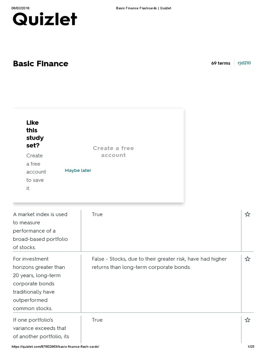Click the Like this study set? heading

tap(35, 134)
